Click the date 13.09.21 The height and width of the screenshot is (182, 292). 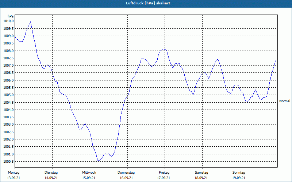14,178
